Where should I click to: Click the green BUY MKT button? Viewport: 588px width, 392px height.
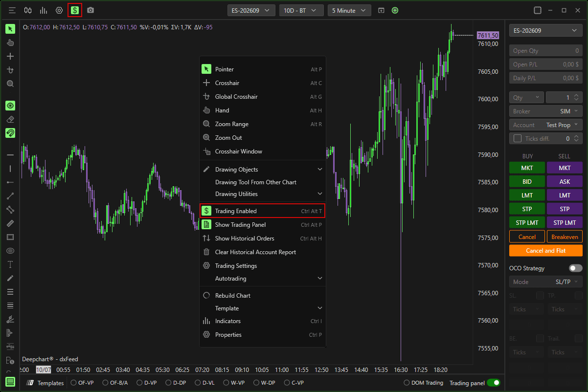527,168
